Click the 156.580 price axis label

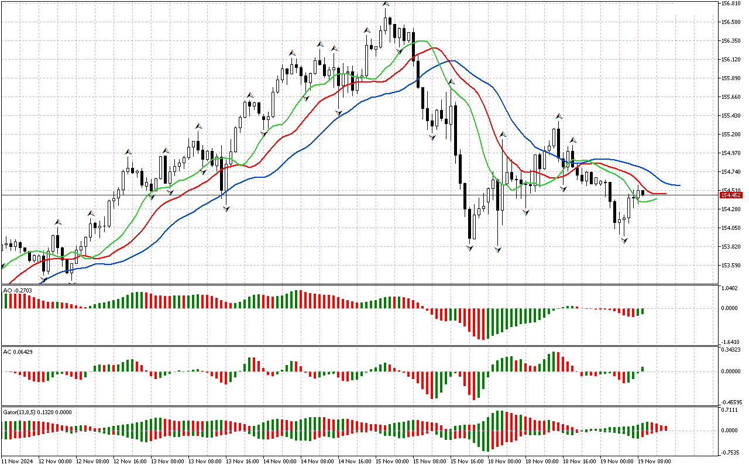[x=732, y=22]
